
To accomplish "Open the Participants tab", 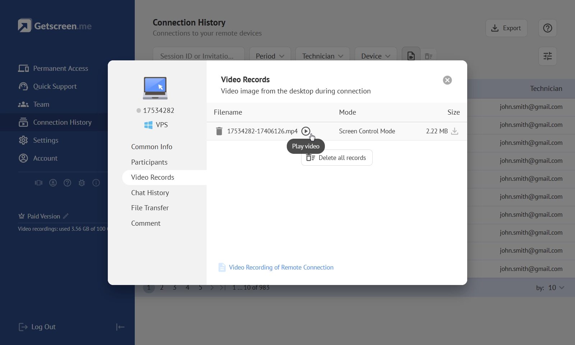I will [x=149, y=162].
